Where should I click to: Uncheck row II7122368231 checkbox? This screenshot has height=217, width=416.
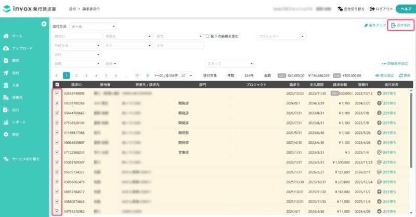pos(57,152)
